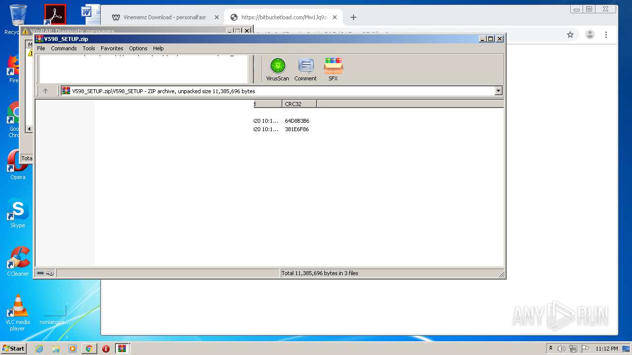Viewport: 632px width, 355px height.
Task: Click the total bytes status bar text
Action: (320, 273)
